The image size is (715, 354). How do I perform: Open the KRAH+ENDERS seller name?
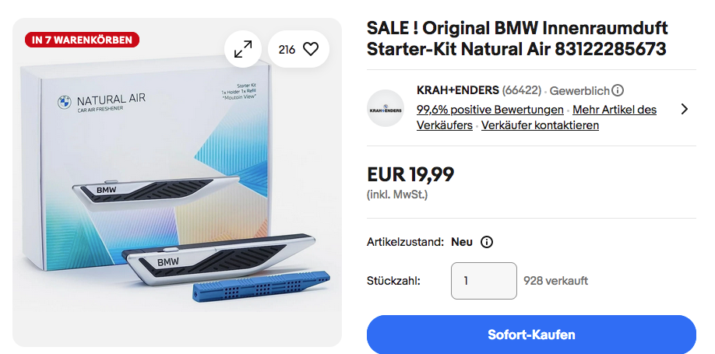pos(458,91)
